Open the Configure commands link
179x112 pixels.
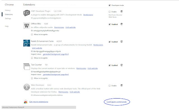click(x=117, y=102)
